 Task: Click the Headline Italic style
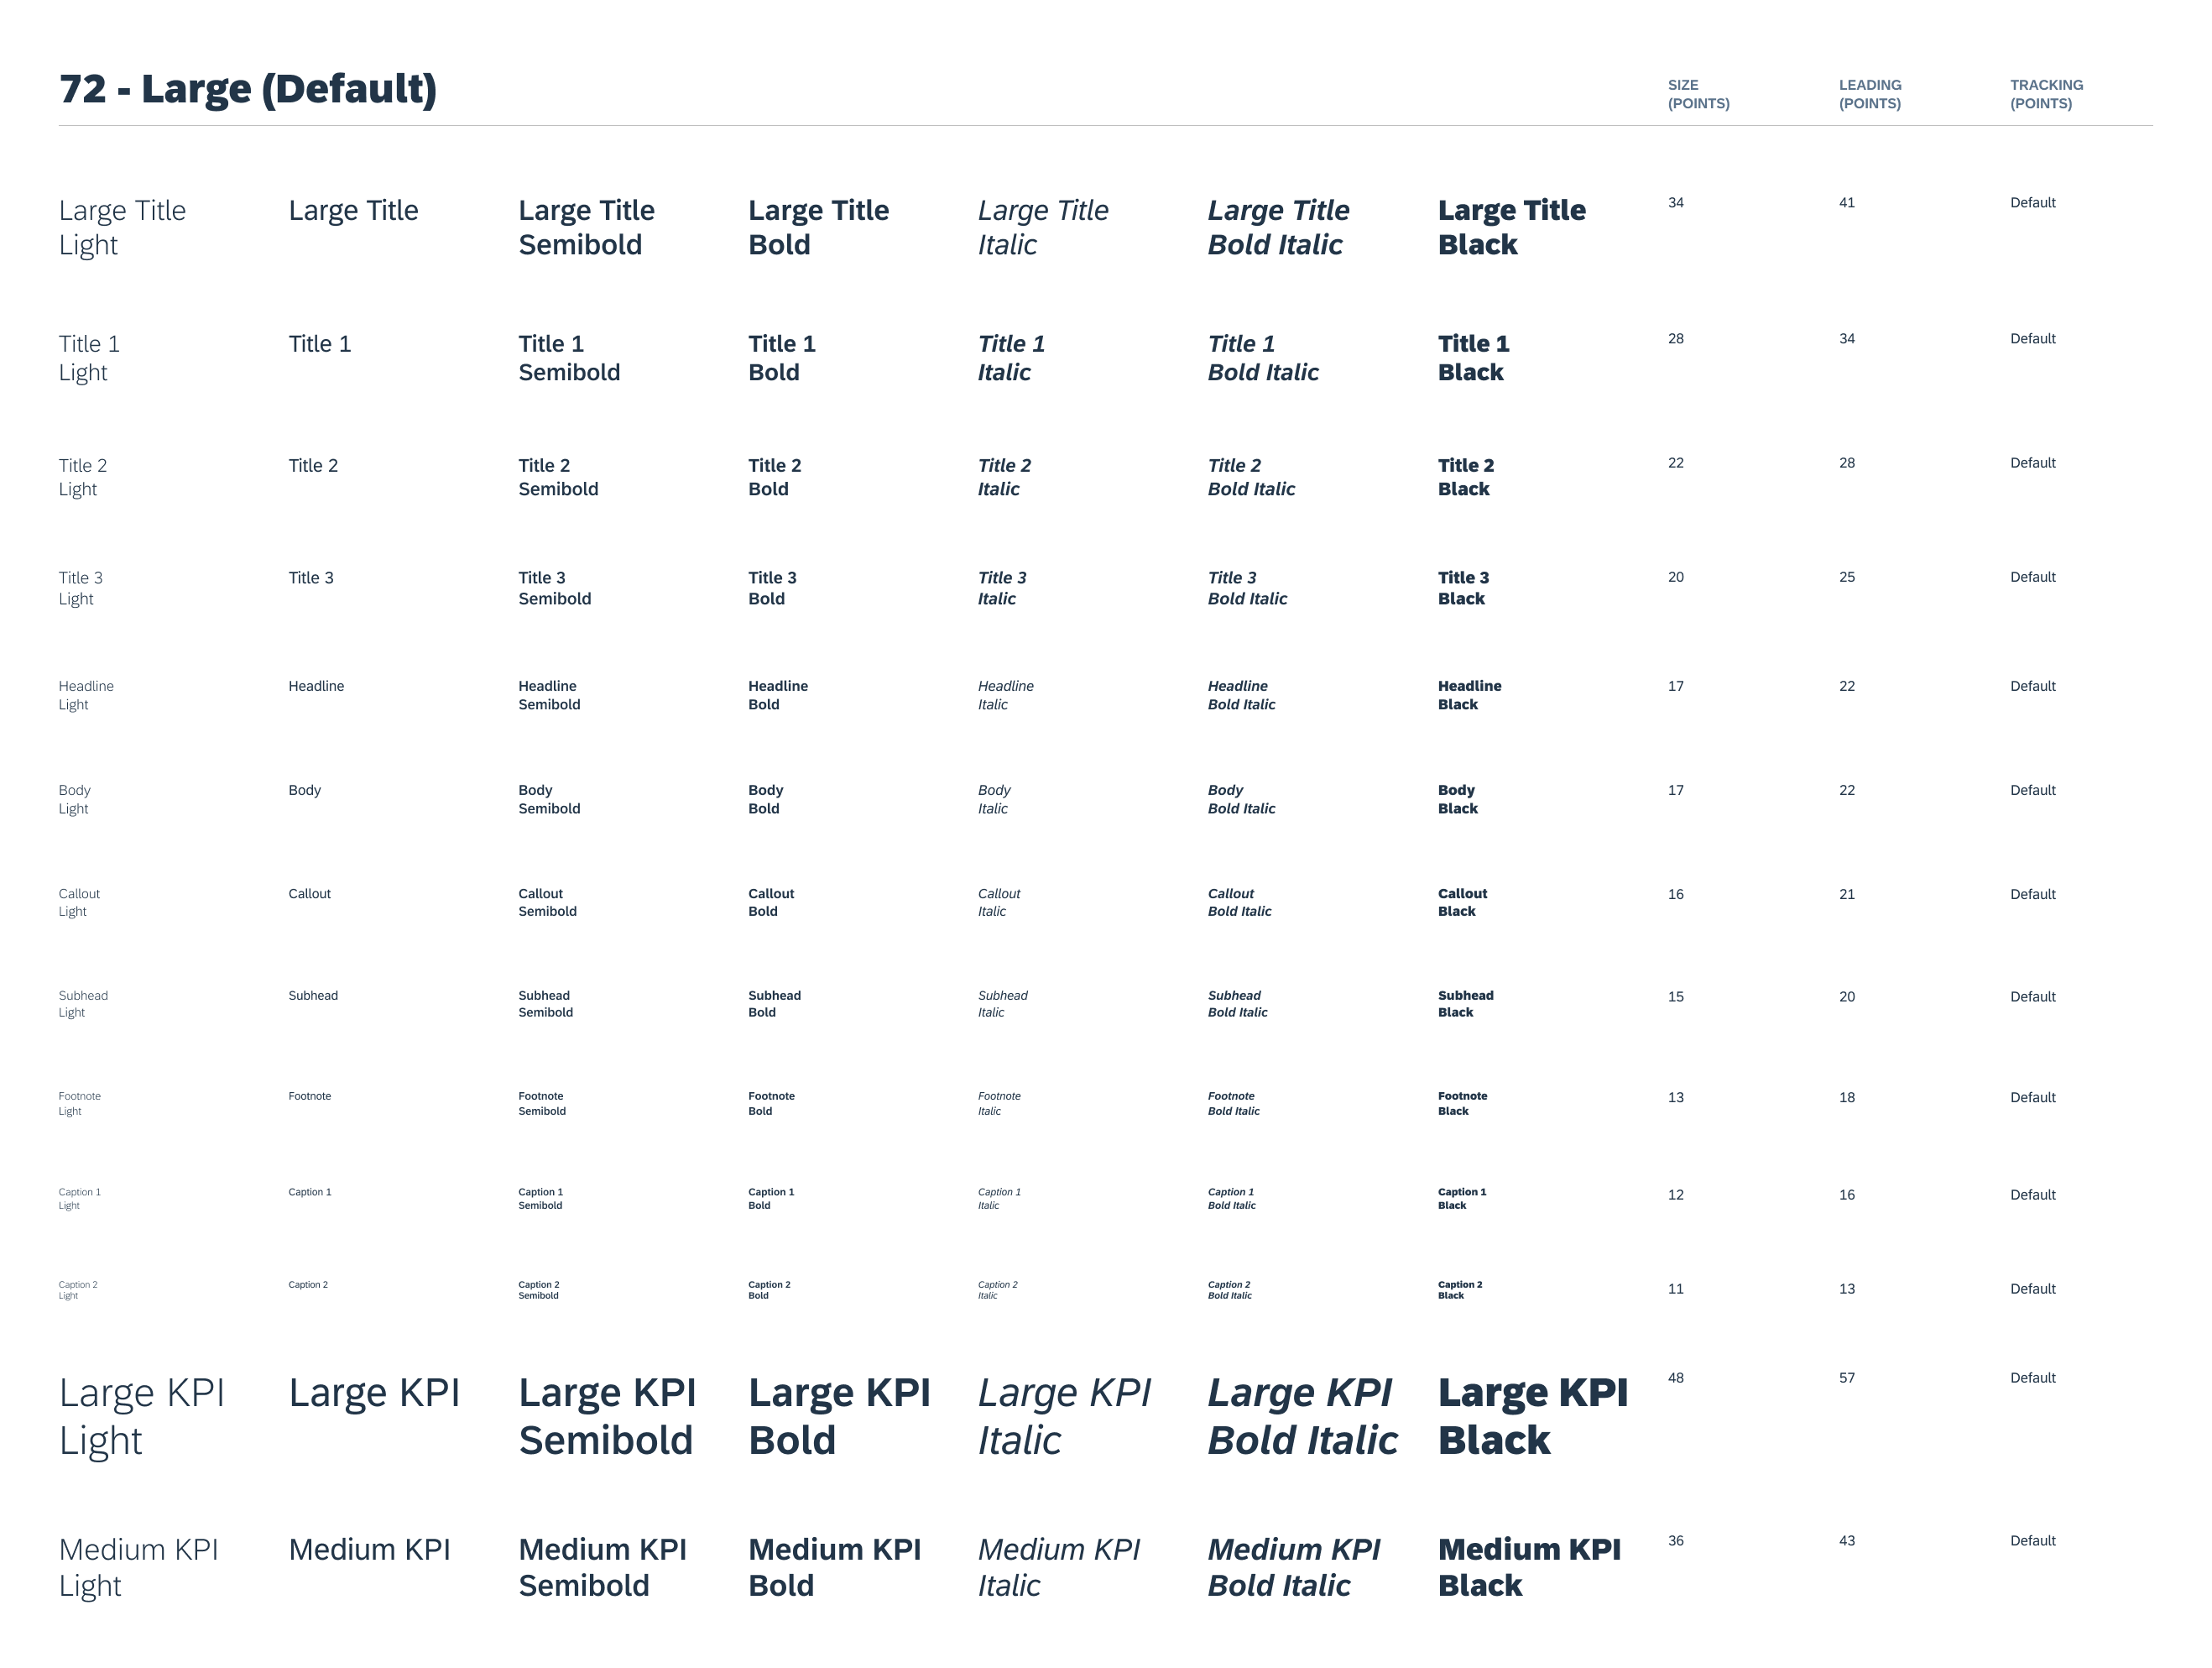(1007, 692)
